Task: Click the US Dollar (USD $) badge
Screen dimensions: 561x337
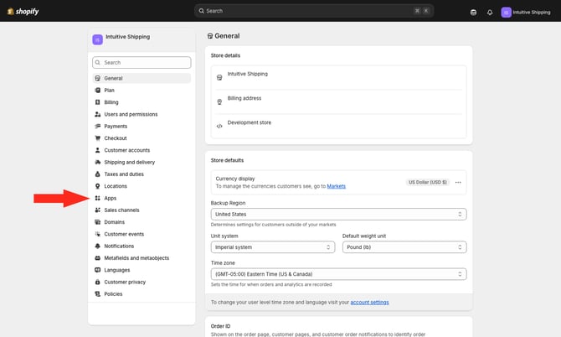Action: point(428,182)
